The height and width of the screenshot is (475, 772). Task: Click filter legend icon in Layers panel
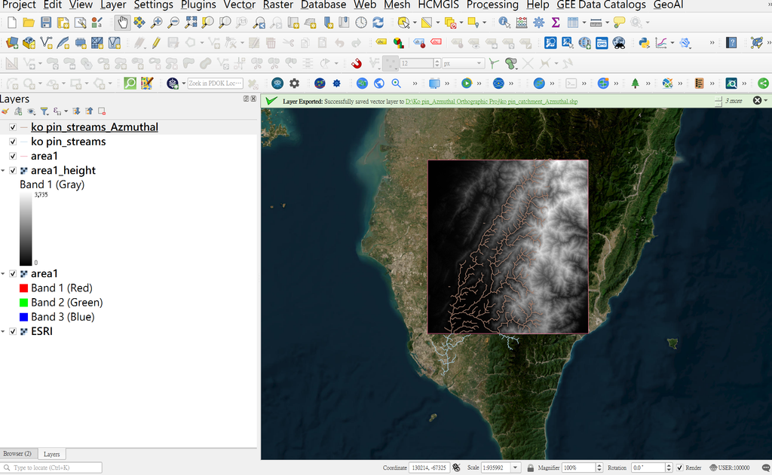[x=44, y=111]
